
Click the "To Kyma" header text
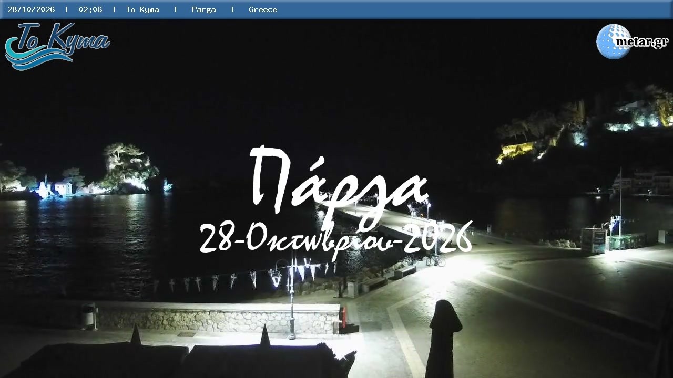pyautogui.click(x=142, y=9)
